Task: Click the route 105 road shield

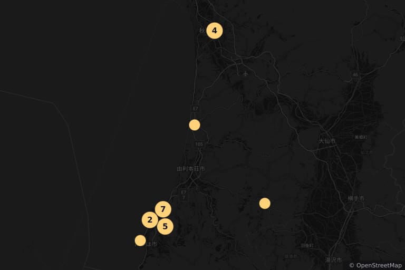Action: (x=199, y=144)
